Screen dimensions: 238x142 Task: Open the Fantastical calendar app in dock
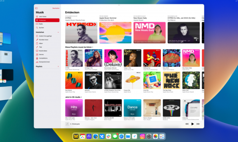(82, 136)
